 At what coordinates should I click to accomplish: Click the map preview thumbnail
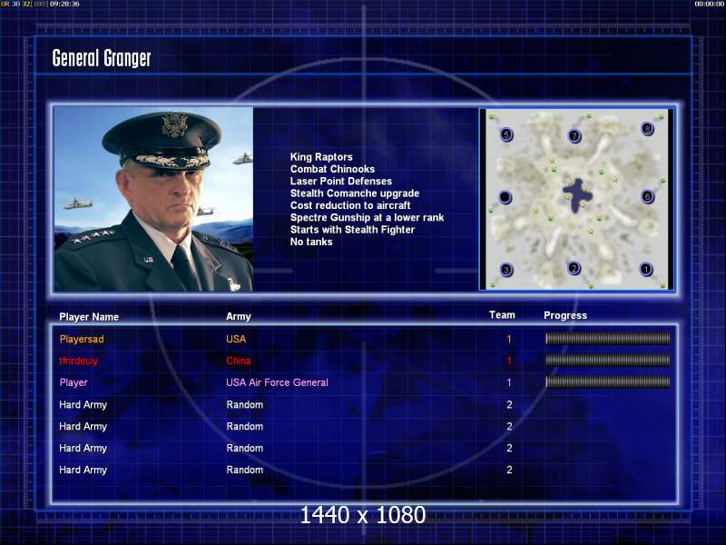576,199
